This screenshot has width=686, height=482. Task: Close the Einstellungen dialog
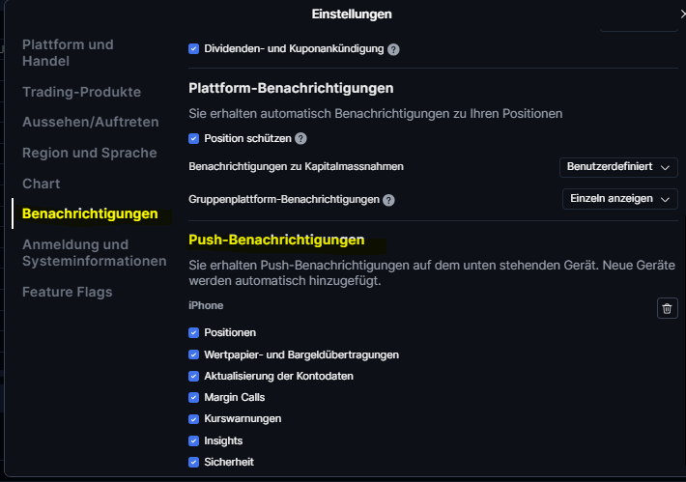click(x=682, y=14)
